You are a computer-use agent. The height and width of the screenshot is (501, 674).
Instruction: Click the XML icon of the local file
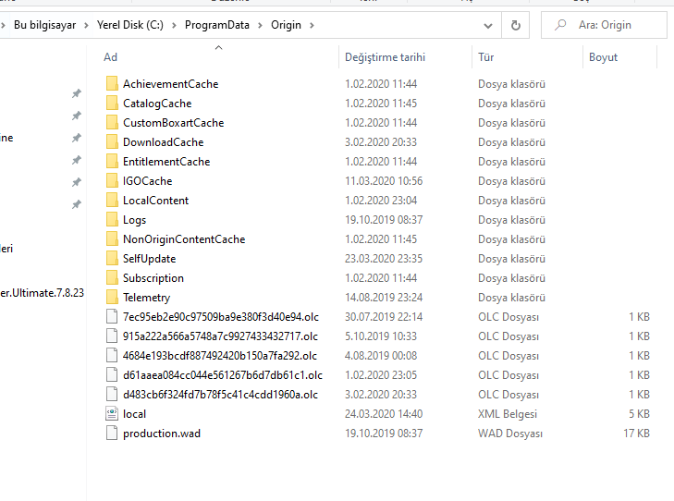pyautogui.click(x=112, y=414)
